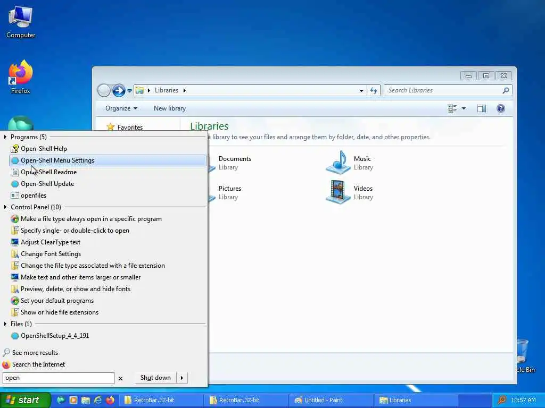545x408 pixels.
Task: Launch Firefox from the desktop shortcut
Action: 21,77
